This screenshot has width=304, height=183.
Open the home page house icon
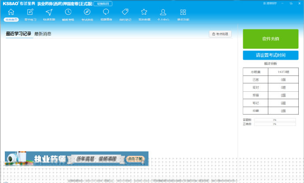pos(11,12)
